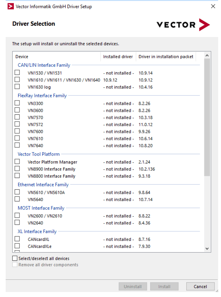Check the VN7572 device box

tap(17, 124)
